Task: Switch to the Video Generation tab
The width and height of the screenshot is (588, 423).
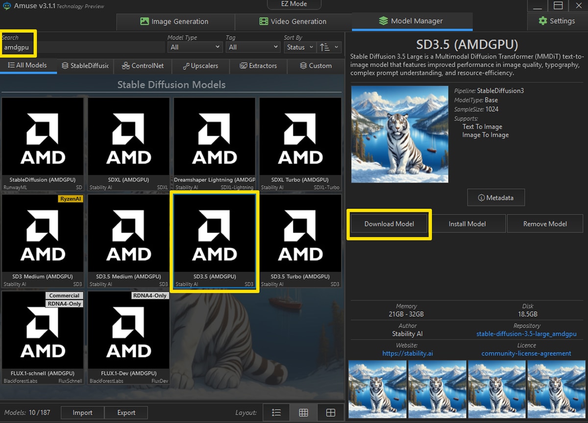Action: pos(293,22)
